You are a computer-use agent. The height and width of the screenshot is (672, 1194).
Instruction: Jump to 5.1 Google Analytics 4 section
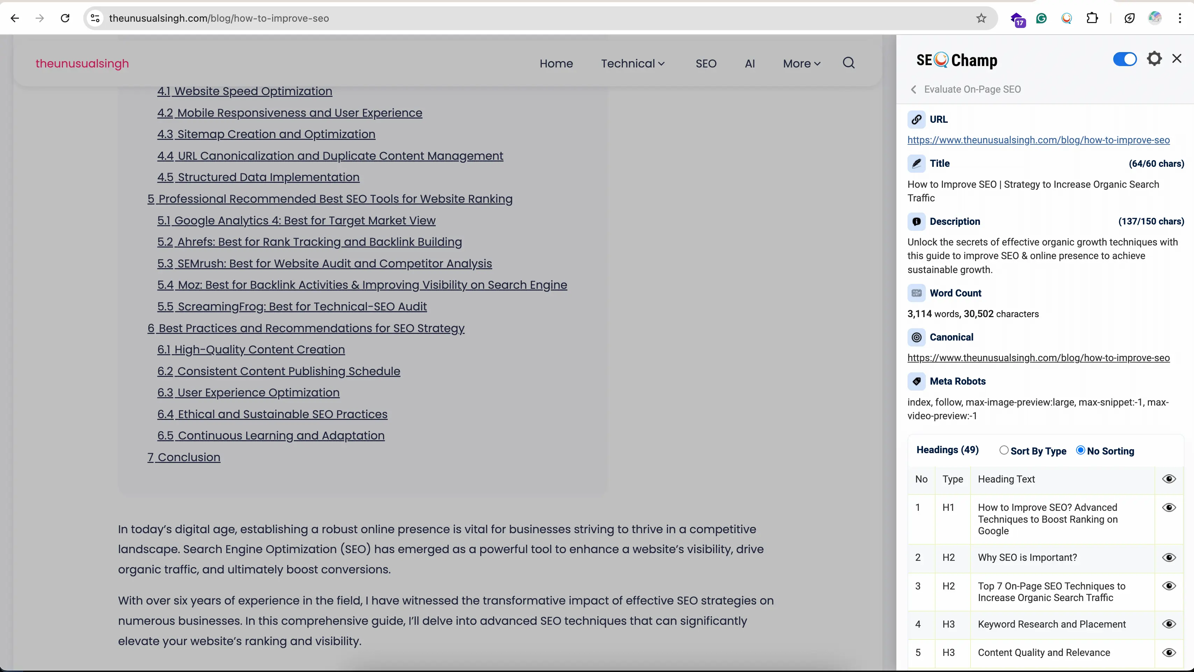coord(296,221)
